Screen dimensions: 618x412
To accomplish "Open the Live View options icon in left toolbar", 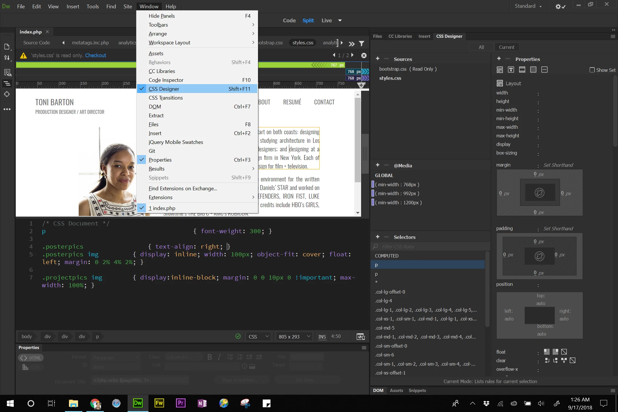I will (x=7, y=72).
